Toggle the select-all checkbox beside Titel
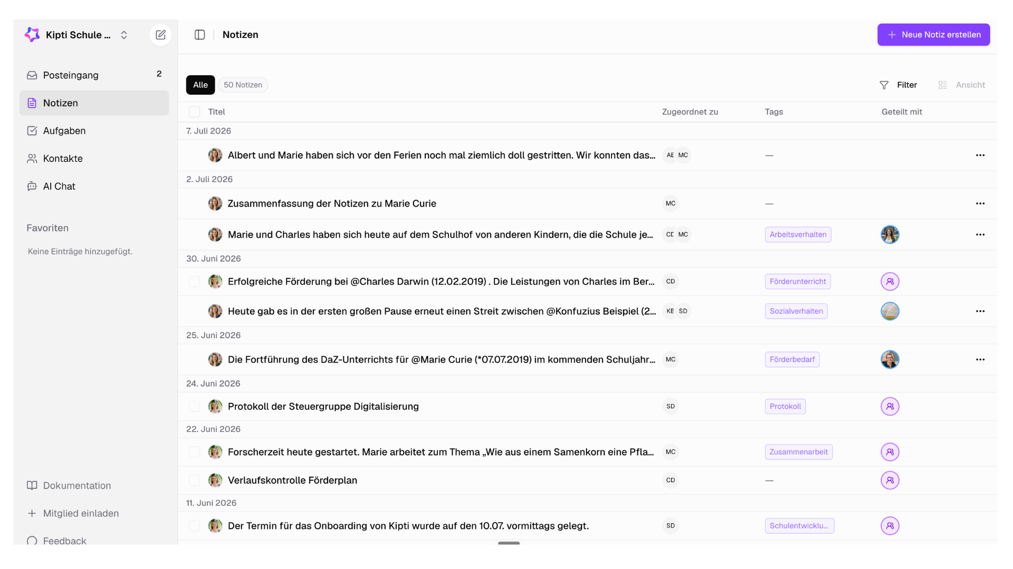Image resolution: width=1013 pixels, height=569 pixels. pos(195,112)
